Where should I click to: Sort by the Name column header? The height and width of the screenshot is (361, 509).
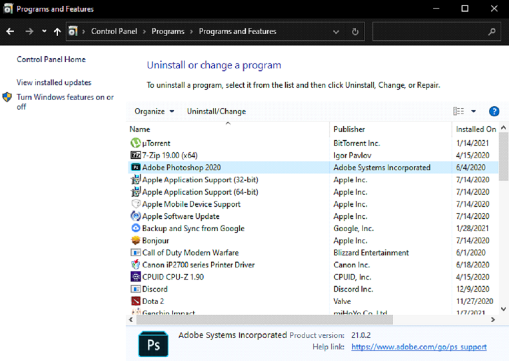click(228, 129)
